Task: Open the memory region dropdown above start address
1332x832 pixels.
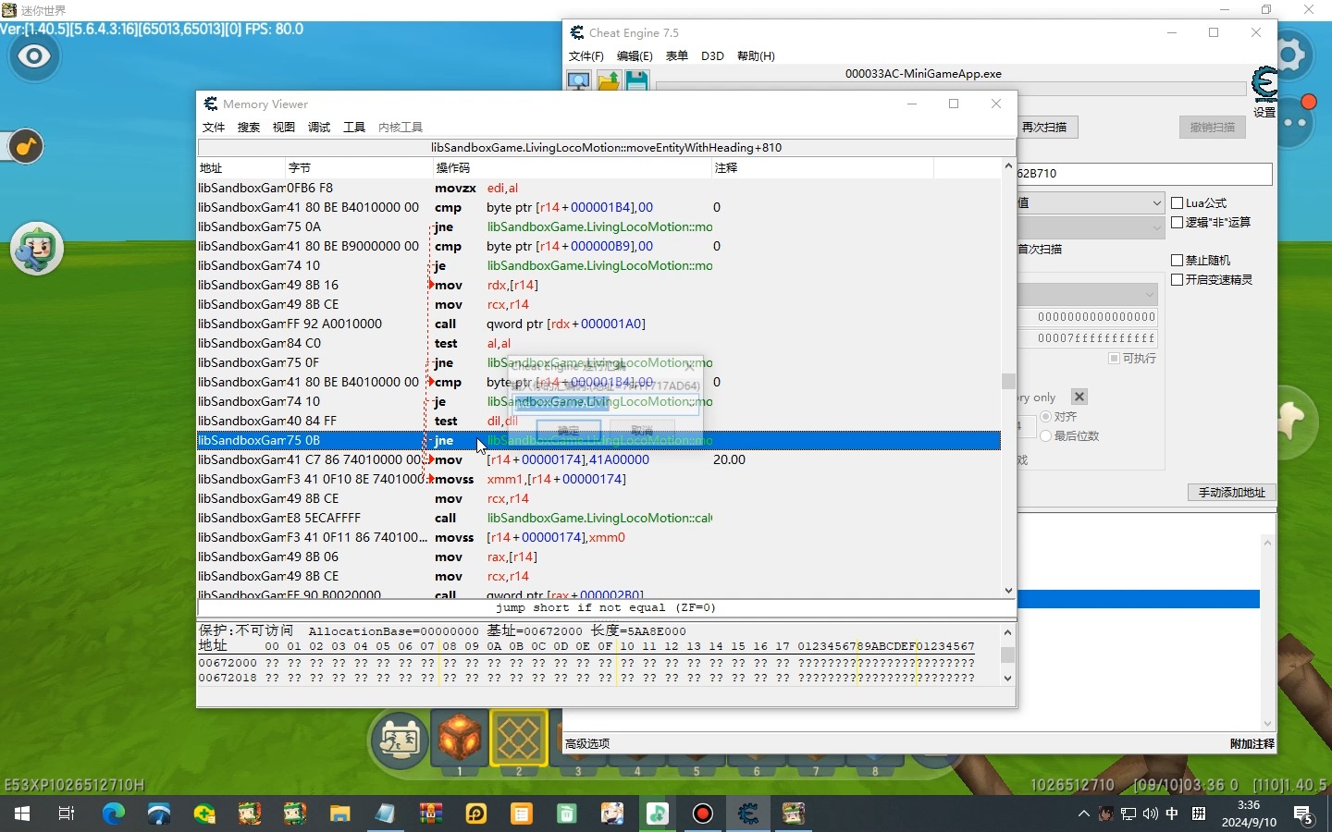Action: pos(1087,295)
